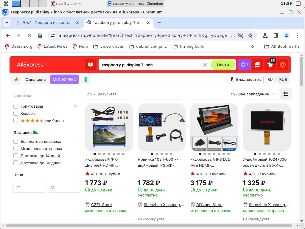Open the Debian.org bookmark
This screenshot has width=305, height=229.
(x=19, y=47)
